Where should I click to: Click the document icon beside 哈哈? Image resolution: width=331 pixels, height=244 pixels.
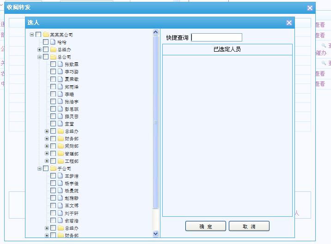pyautogui.click(x=53, y=42)
